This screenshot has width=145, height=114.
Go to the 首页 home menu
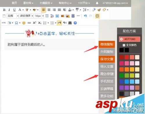point(14,3)
